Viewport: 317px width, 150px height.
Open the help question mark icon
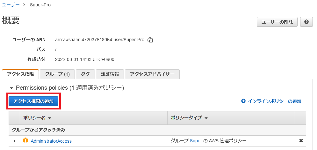point(306,22)
